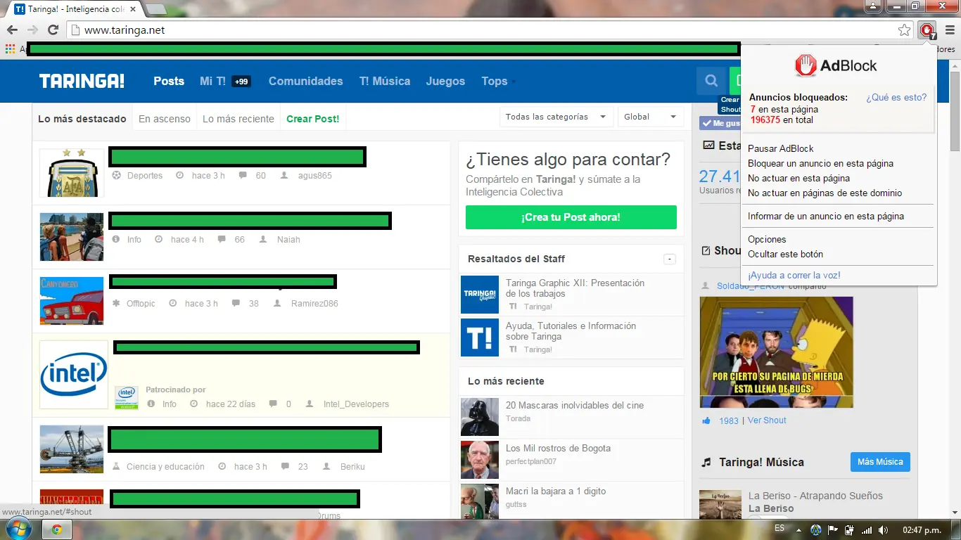This screenshot has width=961, height=540.
Task: Open the Todas las categorías dropdown
Action: [556, 117]
